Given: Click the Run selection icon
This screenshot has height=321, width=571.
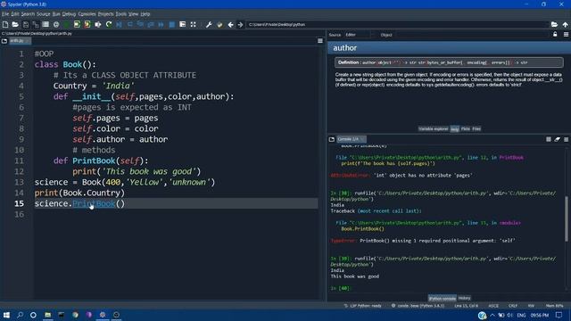Looking at the screenshot, I should (98, 24).
